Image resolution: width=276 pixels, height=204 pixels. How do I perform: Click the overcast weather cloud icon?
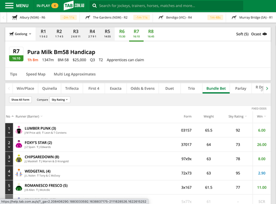pyautogui.click(x=265, y=34)
